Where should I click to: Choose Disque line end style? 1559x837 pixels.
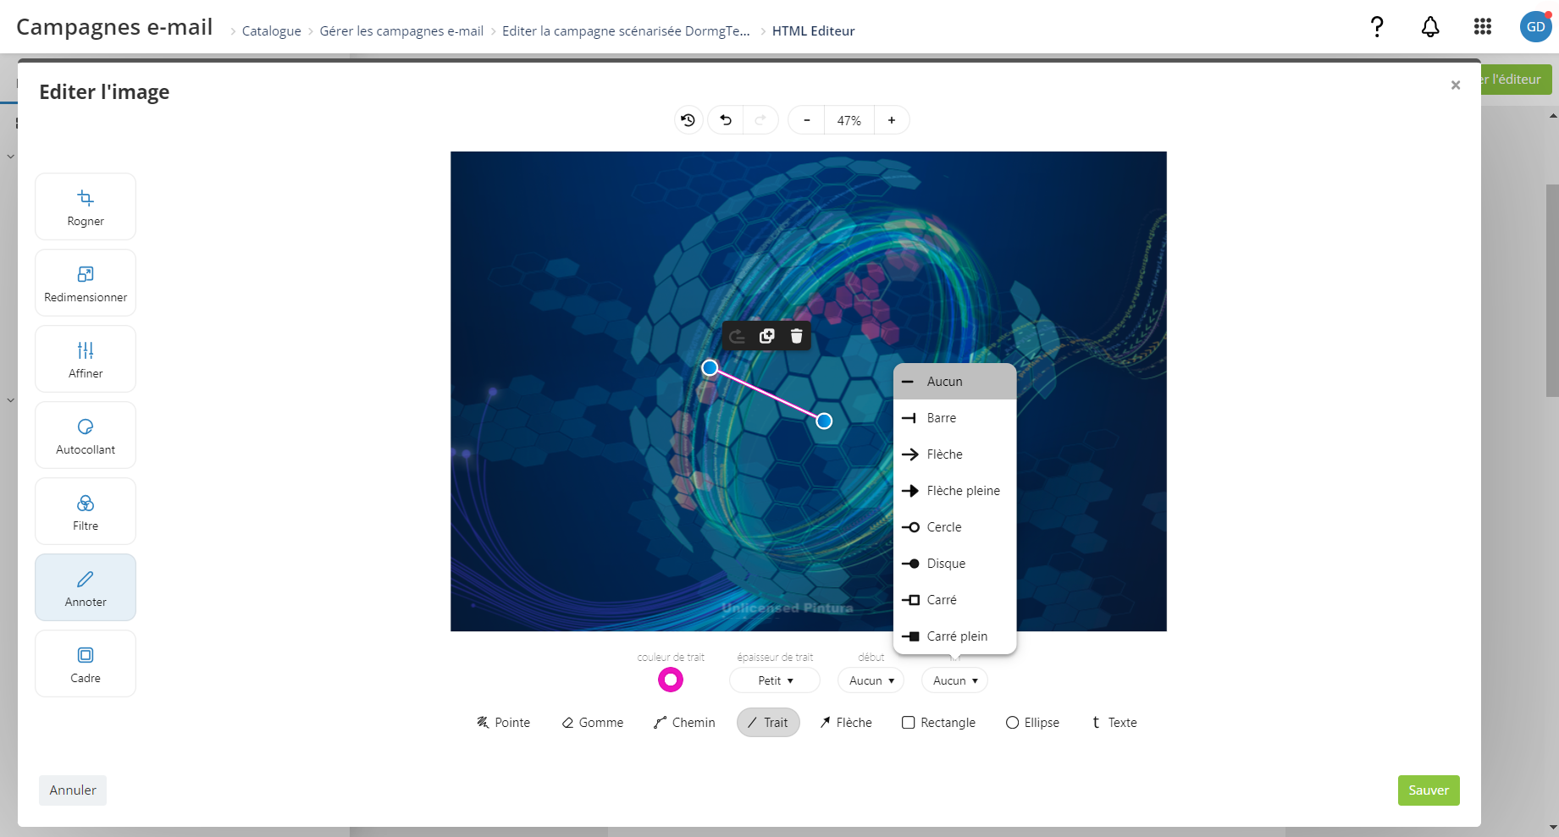point(955,564)
